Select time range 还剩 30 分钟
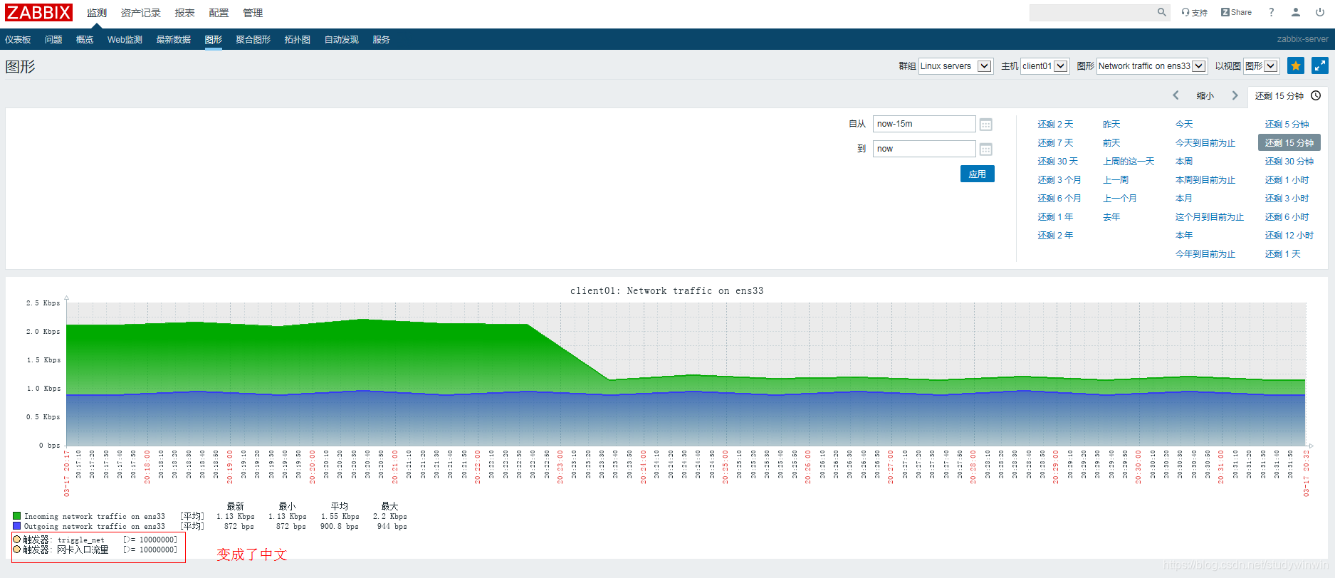This screenshot has height=578, width=1335. click(1289, 161)
